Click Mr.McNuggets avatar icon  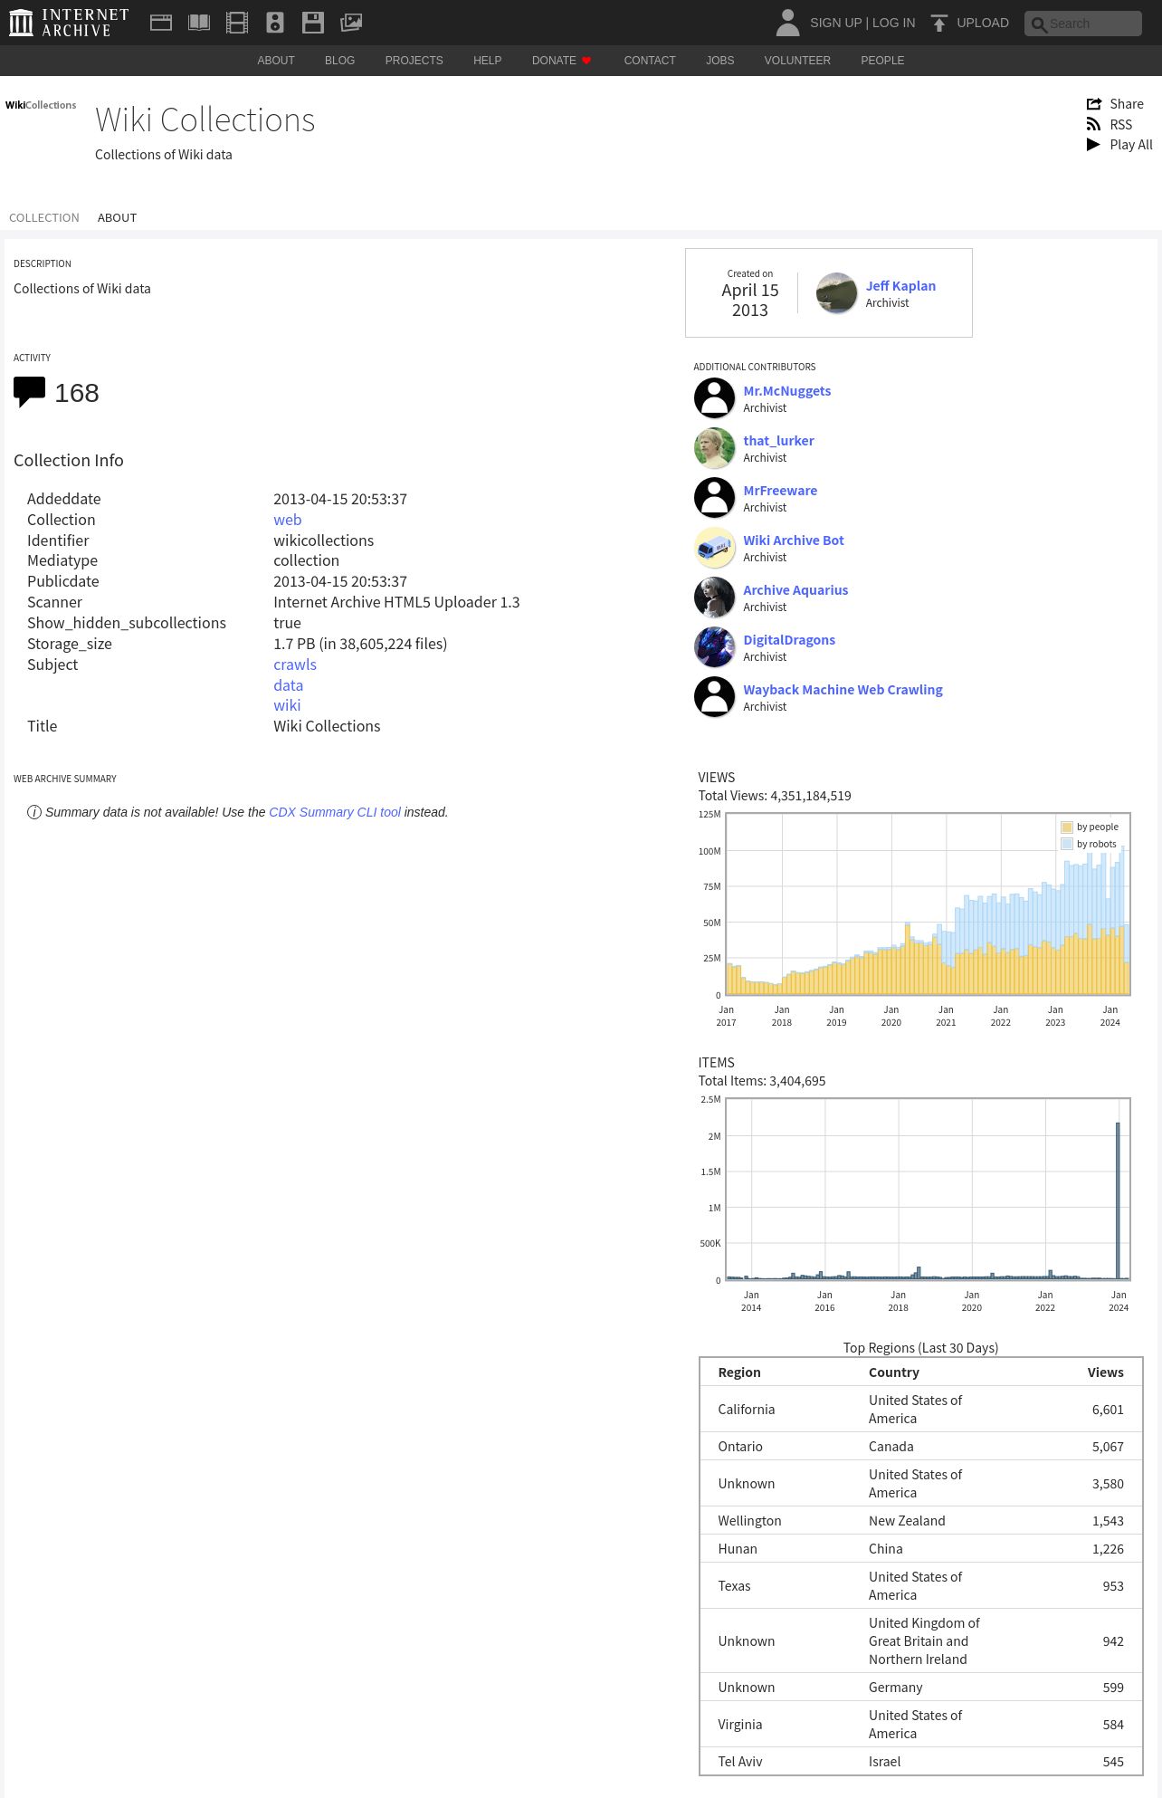point(714,398)
